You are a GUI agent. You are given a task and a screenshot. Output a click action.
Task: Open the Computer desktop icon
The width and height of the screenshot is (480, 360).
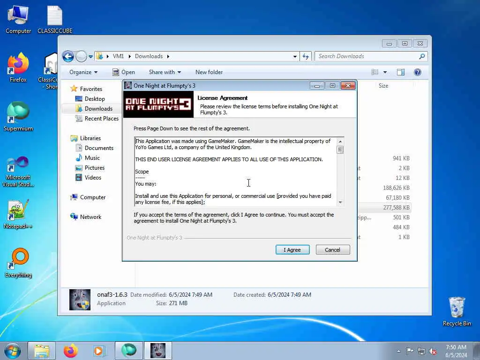tap(18, 19)
